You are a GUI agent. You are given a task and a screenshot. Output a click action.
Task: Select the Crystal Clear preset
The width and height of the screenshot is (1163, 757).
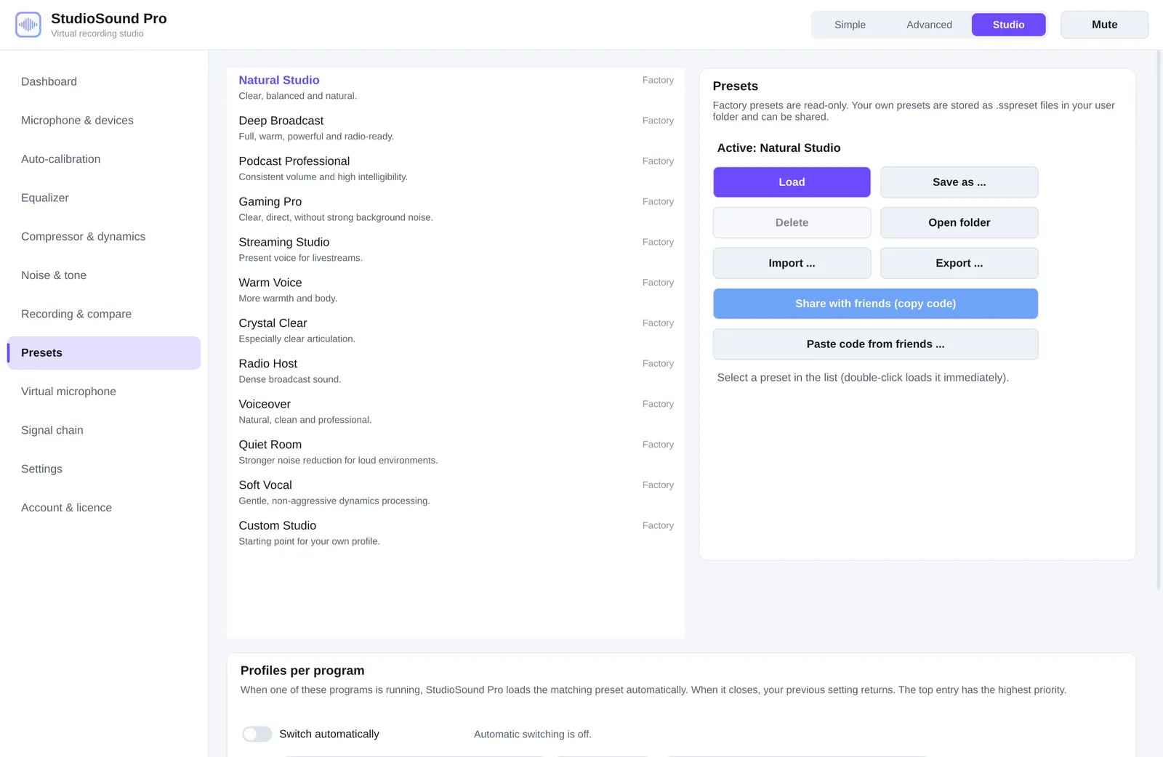click(456, 331)
